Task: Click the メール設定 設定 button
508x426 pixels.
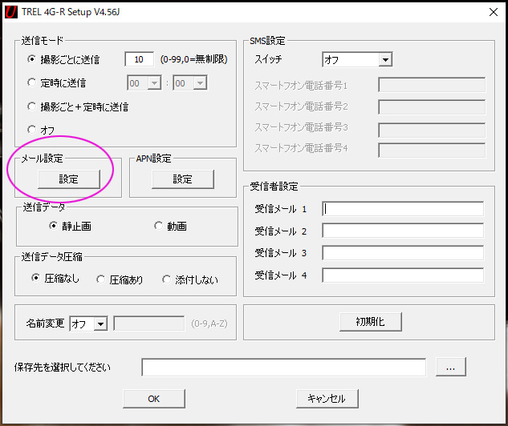Action: click(68, 179)
